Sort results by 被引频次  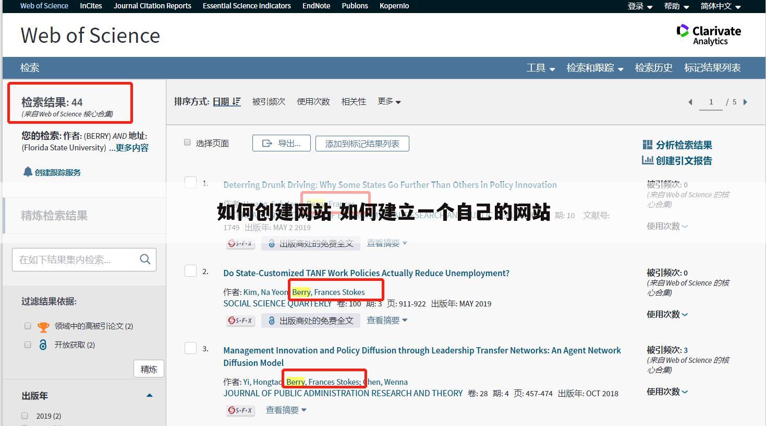269,101
